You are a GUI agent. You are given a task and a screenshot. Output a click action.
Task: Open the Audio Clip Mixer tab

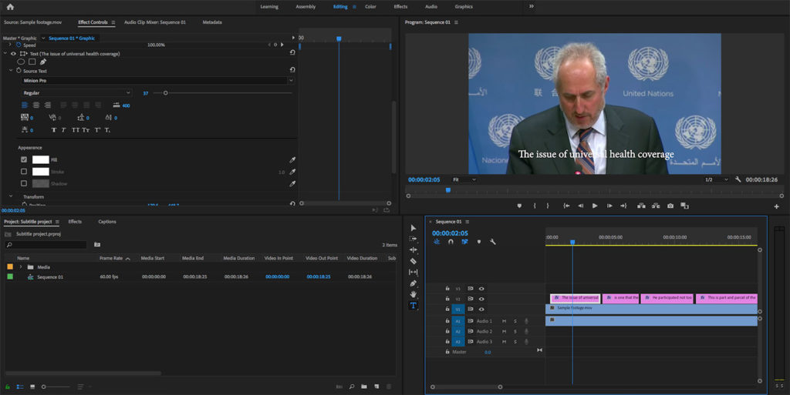point(154,22)
